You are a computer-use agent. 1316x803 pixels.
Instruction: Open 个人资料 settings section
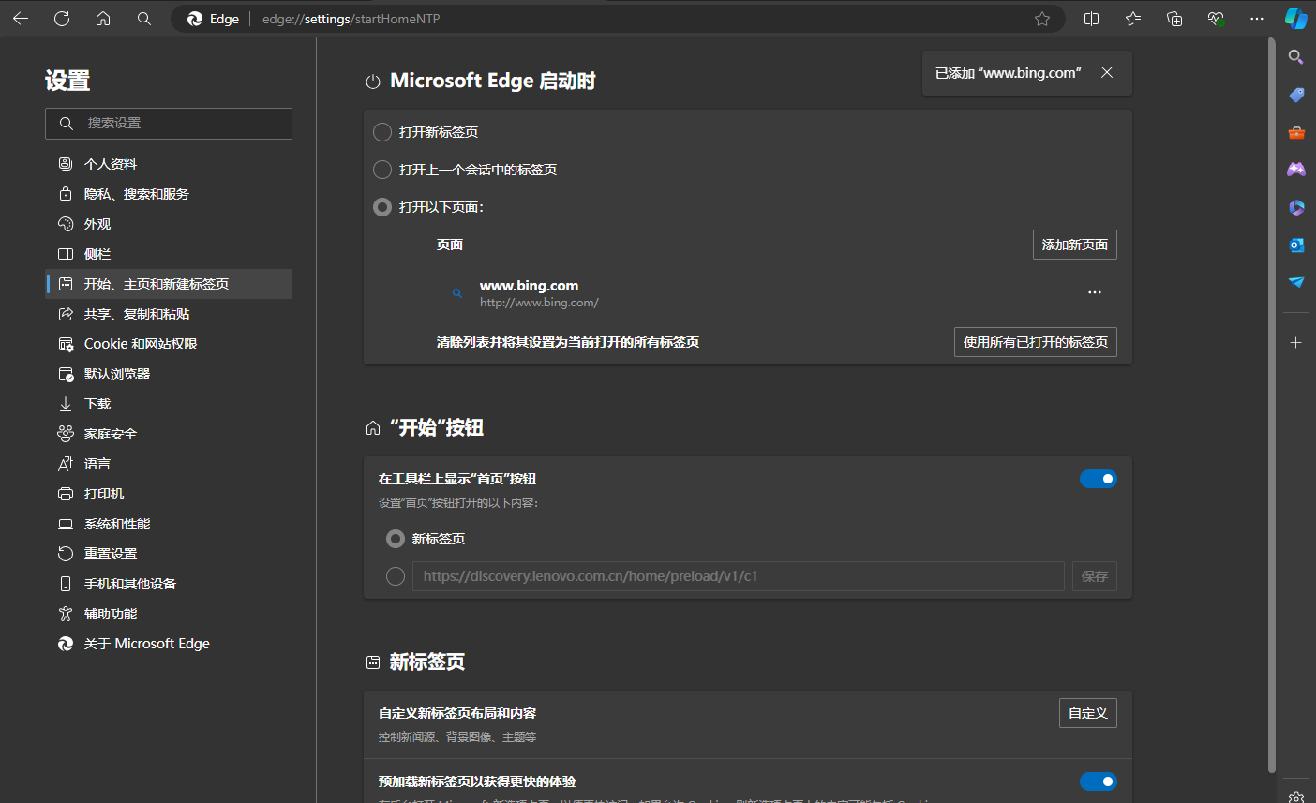169,164
